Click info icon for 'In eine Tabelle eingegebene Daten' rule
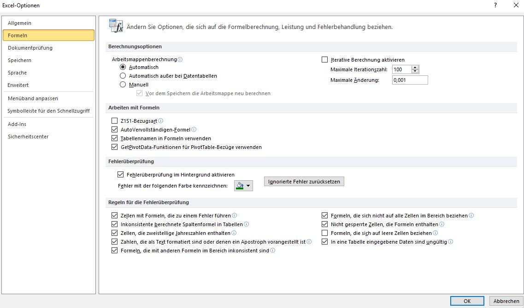 point(450,242)
